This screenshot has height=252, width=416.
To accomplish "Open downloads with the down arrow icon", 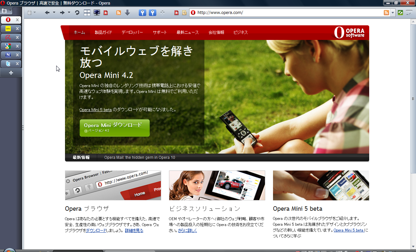I will (127, 13).
